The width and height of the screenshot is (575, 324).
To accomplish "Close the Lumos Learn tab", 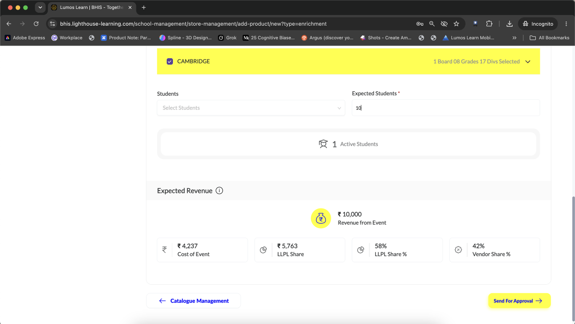I will pos(130,7).
